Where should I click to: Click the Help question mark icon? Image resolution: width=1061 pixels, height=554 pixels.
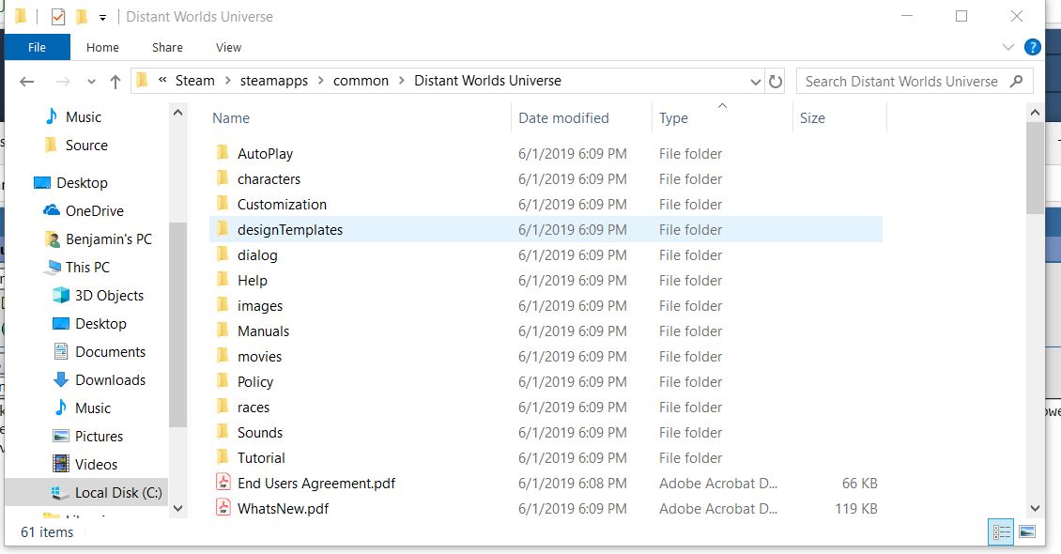(1032, 47)
